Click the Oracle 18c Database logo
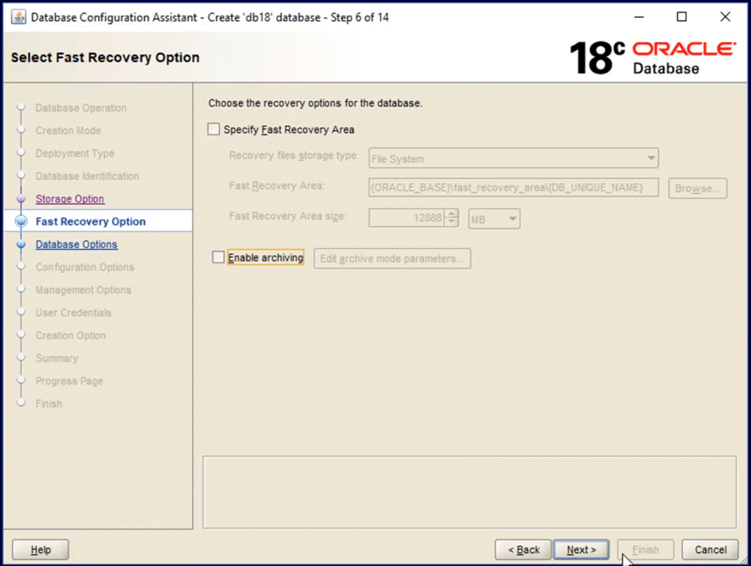The height and width of the screenshot is (566, 751). (x=652, y=57)
